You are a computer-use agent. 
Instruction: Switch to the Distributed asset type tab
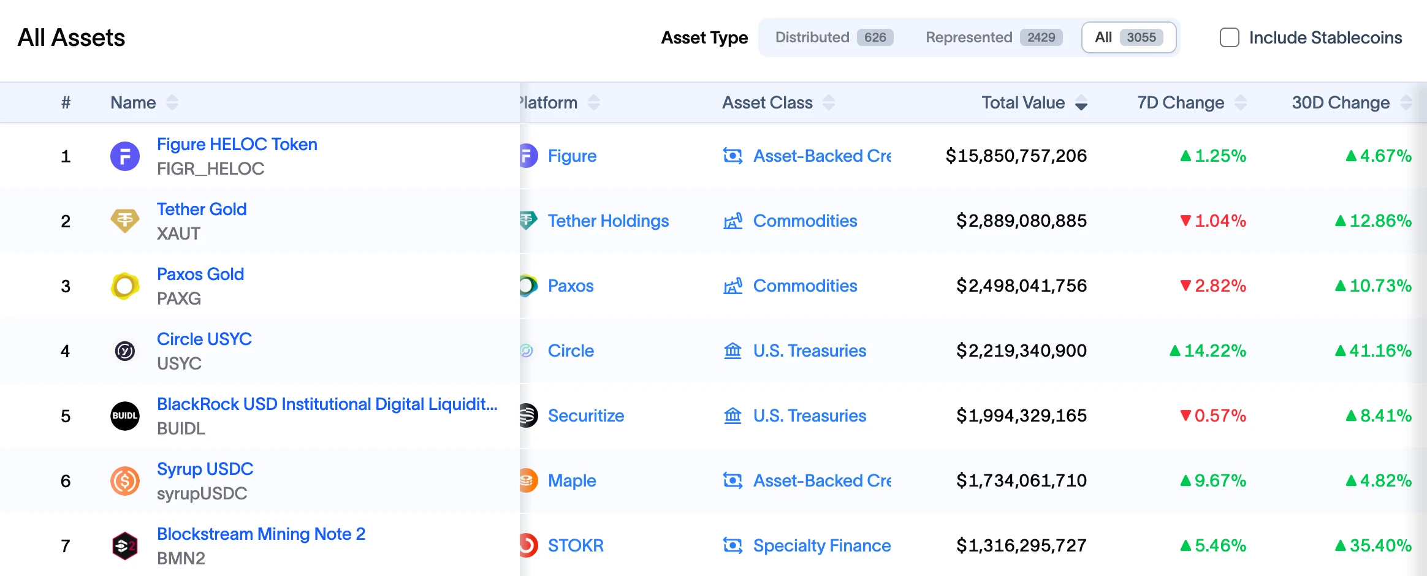[834, 37]
